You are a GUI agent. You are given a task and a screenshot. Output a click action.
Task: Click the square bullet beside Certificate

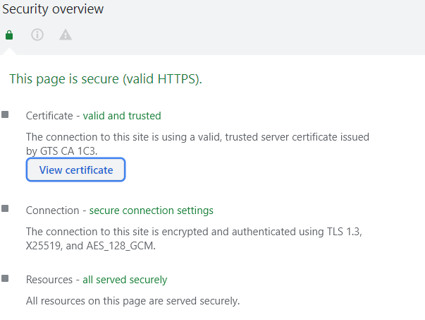(6, 114)
